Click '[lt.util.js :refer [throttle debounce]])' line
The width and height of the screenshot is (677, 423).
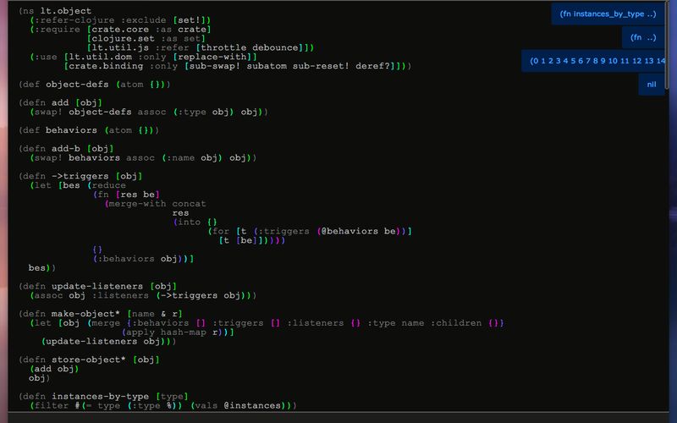coord(201,47)
